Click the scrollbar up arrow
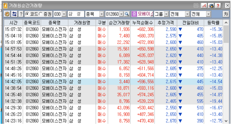Image resolution: width=231 pixels, height=125 pixels. 226,22
